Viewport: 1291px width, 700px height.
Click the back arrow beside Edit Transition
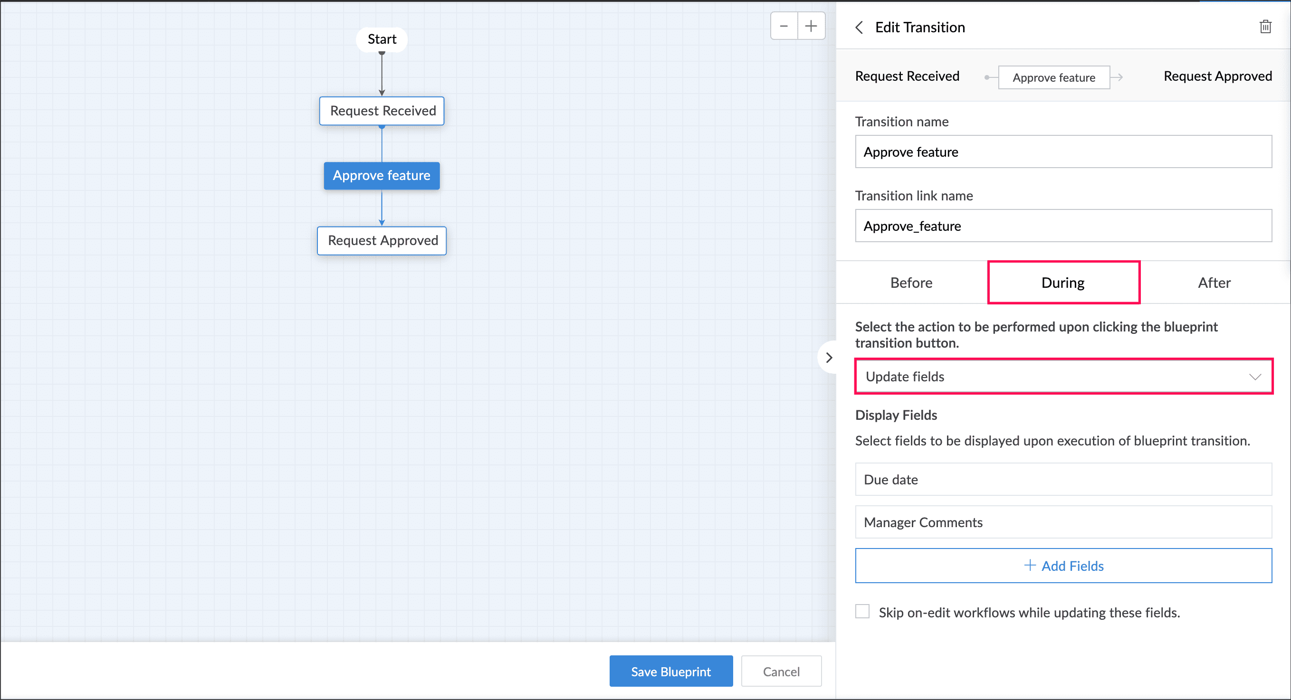tap(859, 28)
